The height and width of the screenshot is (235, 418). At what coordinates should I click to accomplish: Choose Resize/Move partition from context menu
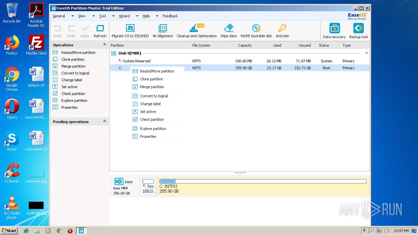click(x=157, y=71)
